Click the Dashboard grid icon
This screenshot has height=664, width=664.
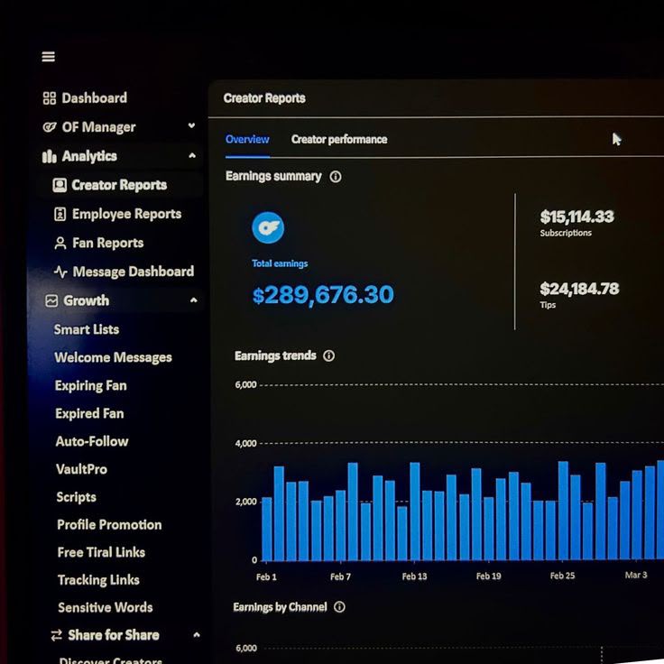click(49, 98)
